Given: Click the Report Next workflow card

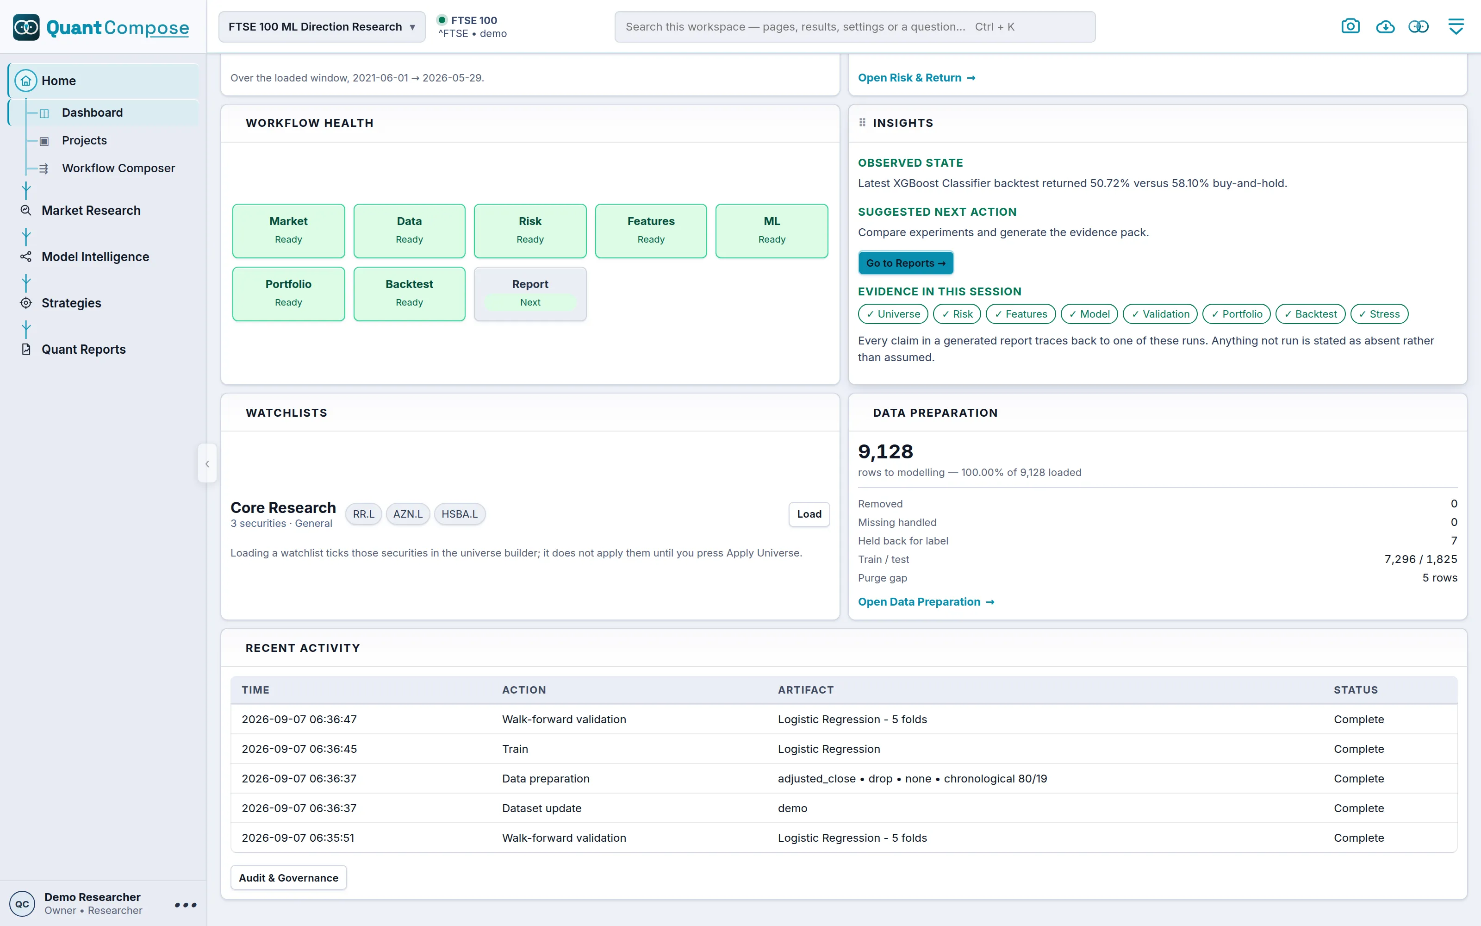Looking at the screenshot, I should (x=530, y=294).
